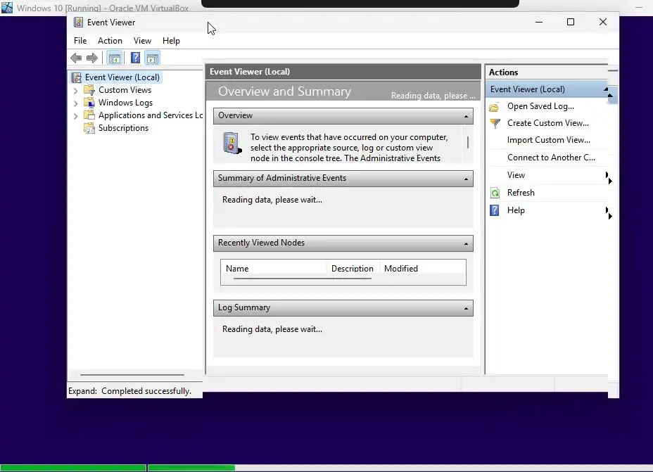Screen dimensions: 653x472
Task: Click the Back arrow toolbar icon
Action: (76, 58)
